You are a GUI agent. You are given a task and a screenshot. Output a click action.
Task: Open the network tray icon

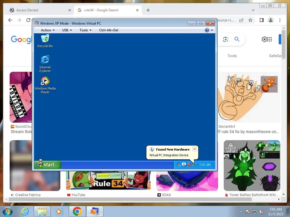(255, 212)
